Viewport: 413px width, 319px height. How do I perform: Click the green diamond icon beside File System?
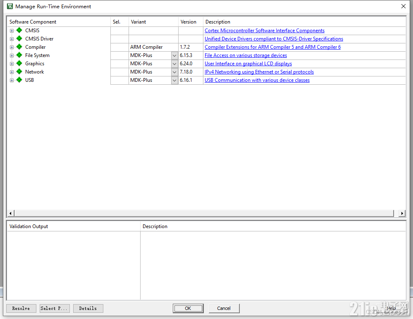pyautogui.click(x=19, y=55)
